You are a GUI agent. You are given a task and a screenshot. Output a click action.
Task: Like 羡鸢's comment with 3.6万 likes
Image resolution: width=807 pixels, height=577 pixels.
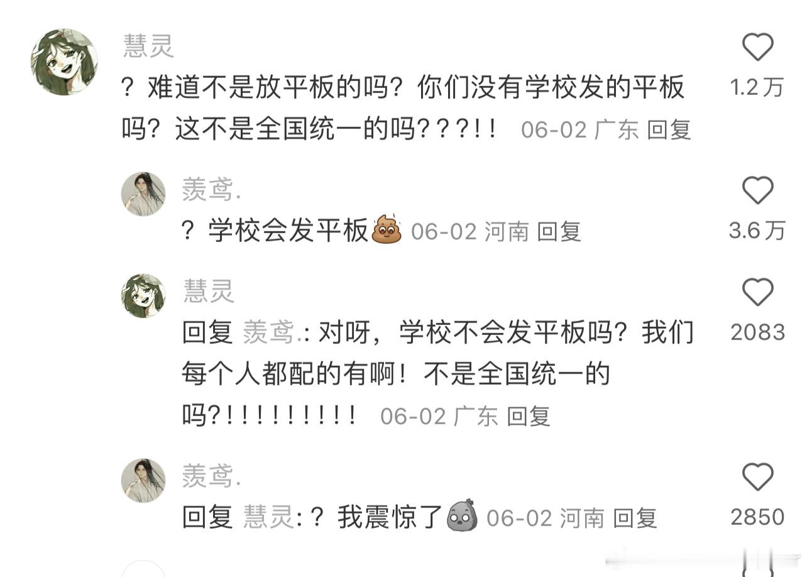[x=757, y=190]
